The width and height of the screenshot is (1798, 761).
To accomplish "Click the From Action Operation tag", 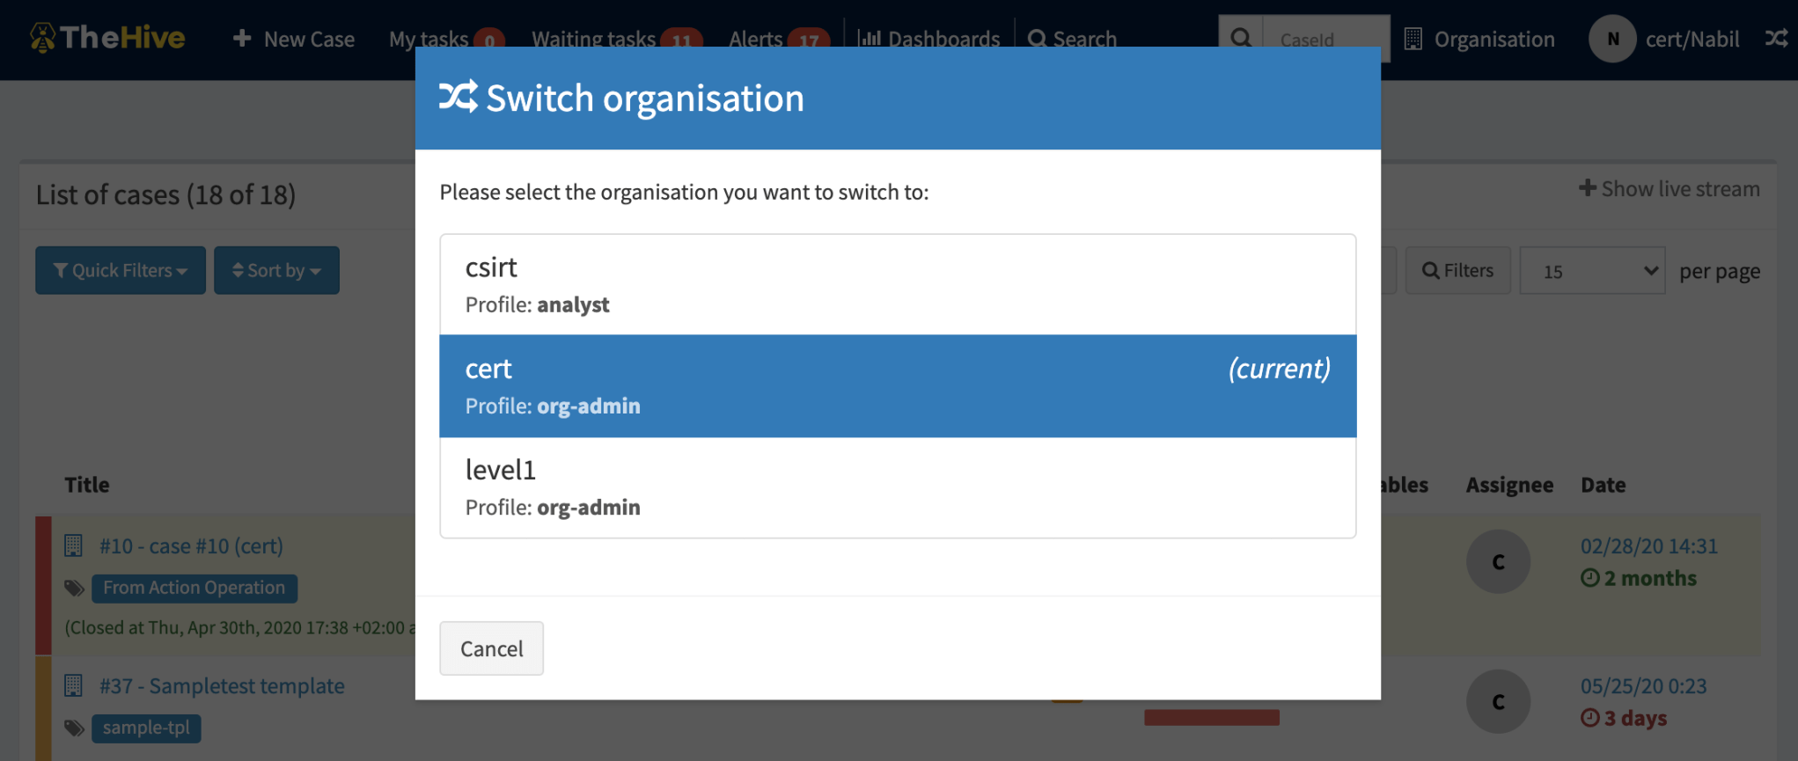I will click(194, 588).
